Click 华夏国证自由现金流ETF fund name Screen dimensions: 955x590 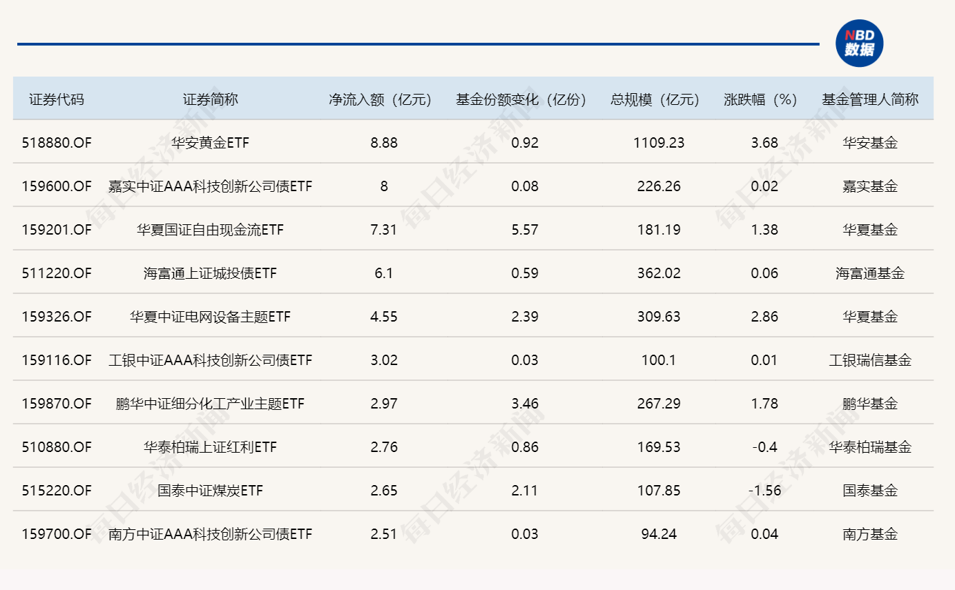[x=210, y=230]
